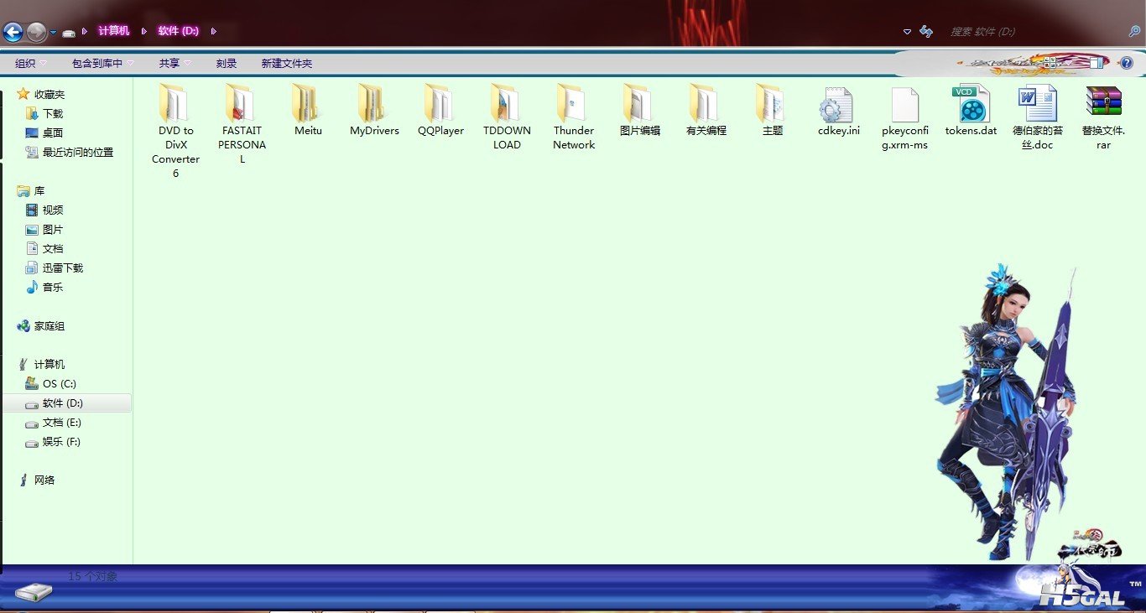Viewport: 1146px width, 613px height.
Task: Click 新建文件夹 to create a folder
Action: pos(286,63)
